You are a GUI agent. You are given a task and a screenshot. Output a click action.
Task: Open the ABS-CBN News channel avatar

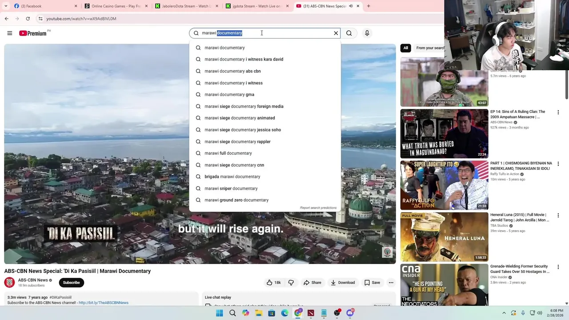point(9,282)
